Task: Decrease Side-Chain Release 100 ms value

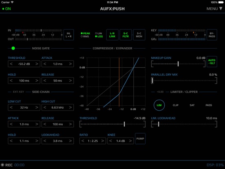Action: point(45,124)
